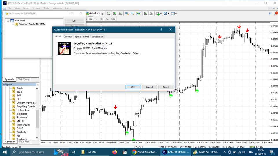Screen dimensions: 278x156
Task: Select the About tab
Action: (58, 36)
